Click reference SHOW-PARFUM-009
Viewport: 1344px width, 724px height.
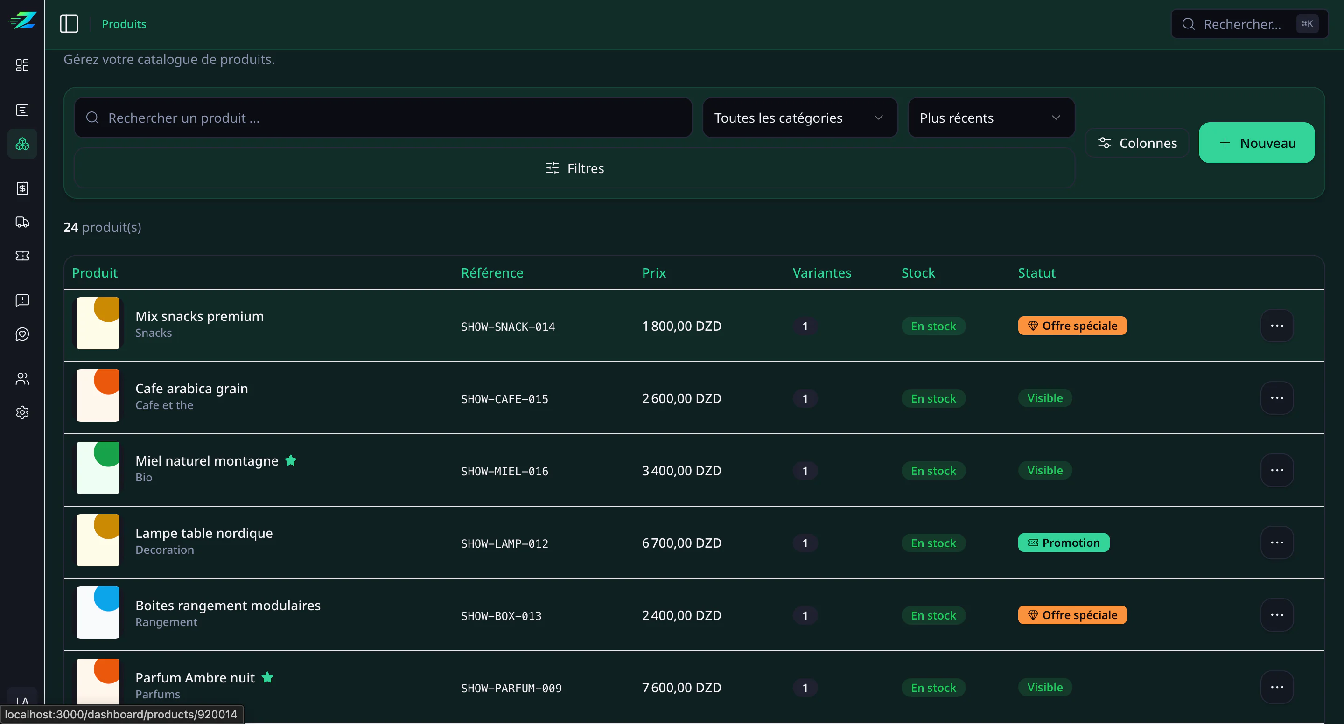pyautogui.click(x=511, y=688)
